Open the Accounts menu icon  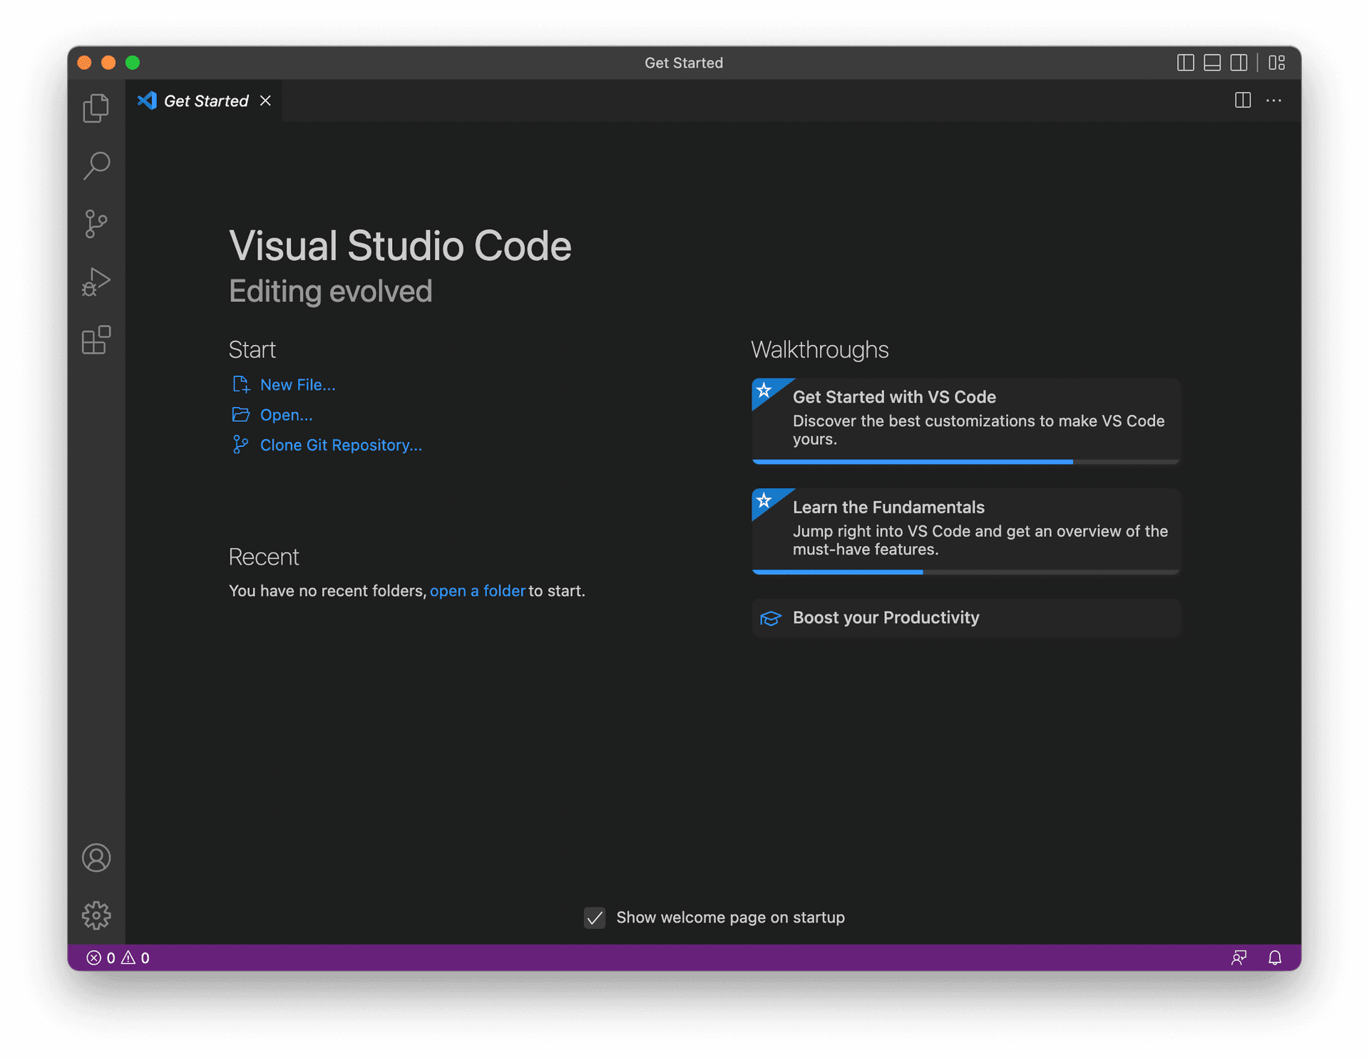[96, 858]
